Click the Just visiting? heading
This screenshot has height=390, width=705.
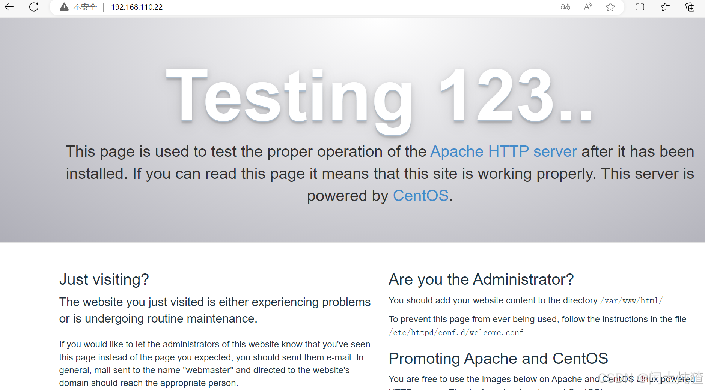[104, 279]
